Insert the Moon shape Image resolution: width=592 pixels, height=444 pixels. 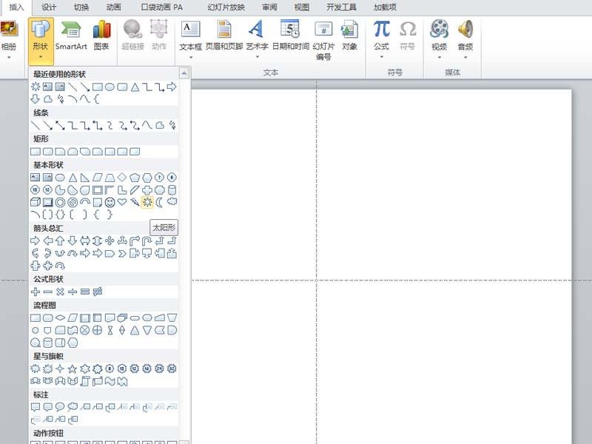pyautogui.click(x=159, y=202)
